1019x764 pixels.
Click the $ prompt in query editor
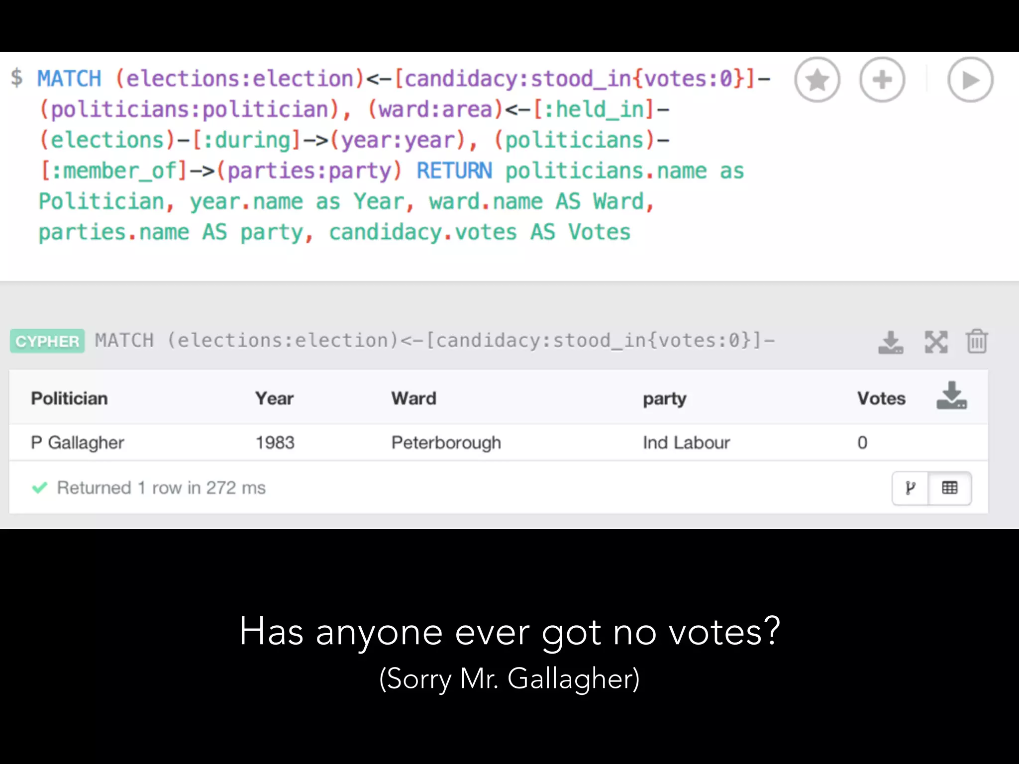coord(17,78)
